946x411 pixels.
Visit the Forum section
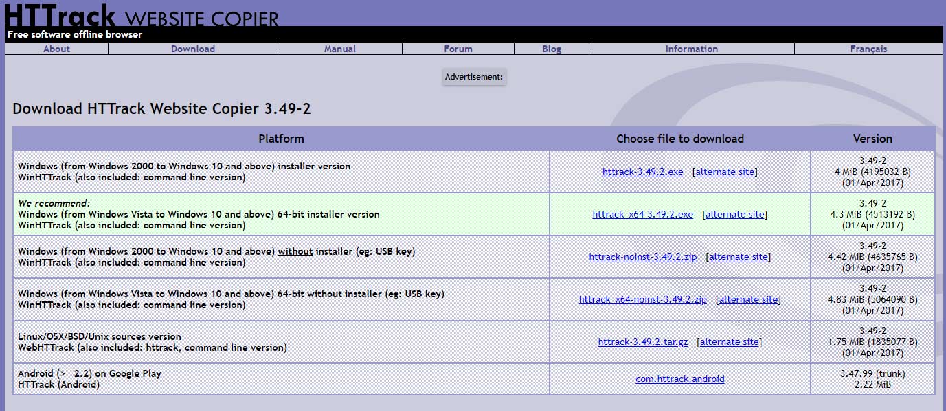458,49
